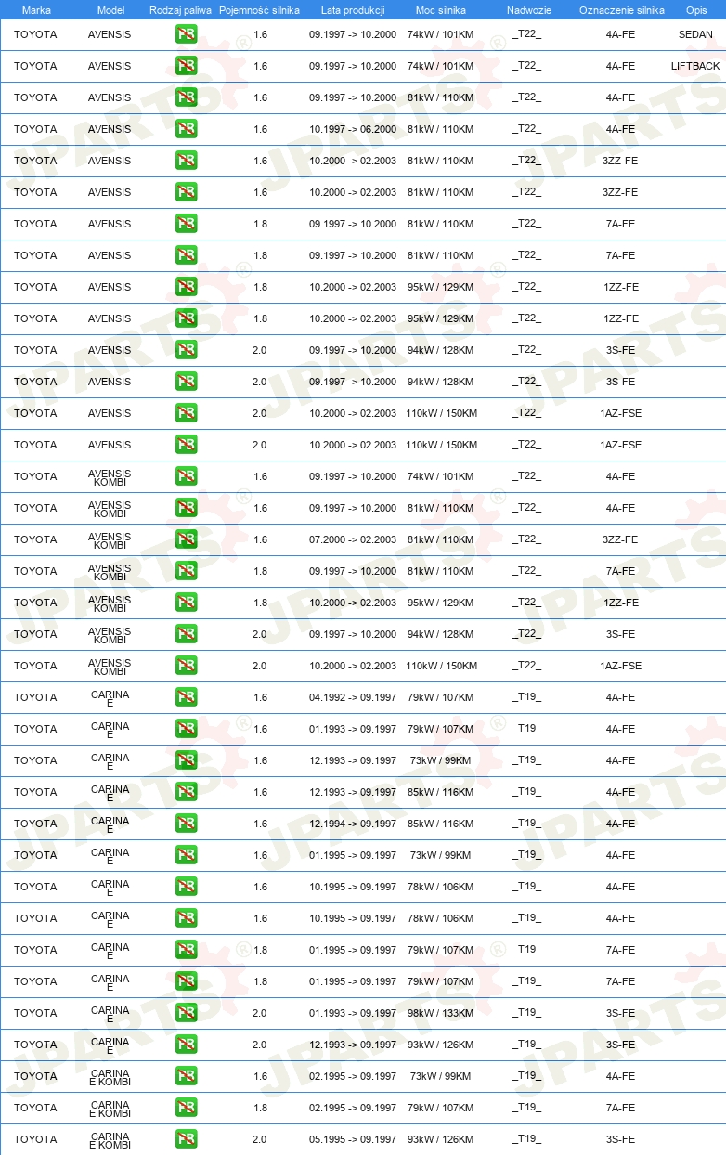Viewport: 726px width, 1155px height.
Task: Click fuel icon for Carina E 04.1992 row
Action: tap(186, 697)
